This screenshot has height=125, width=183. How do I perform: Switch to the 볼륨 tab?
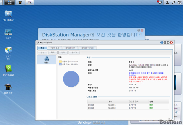point(42,48)
